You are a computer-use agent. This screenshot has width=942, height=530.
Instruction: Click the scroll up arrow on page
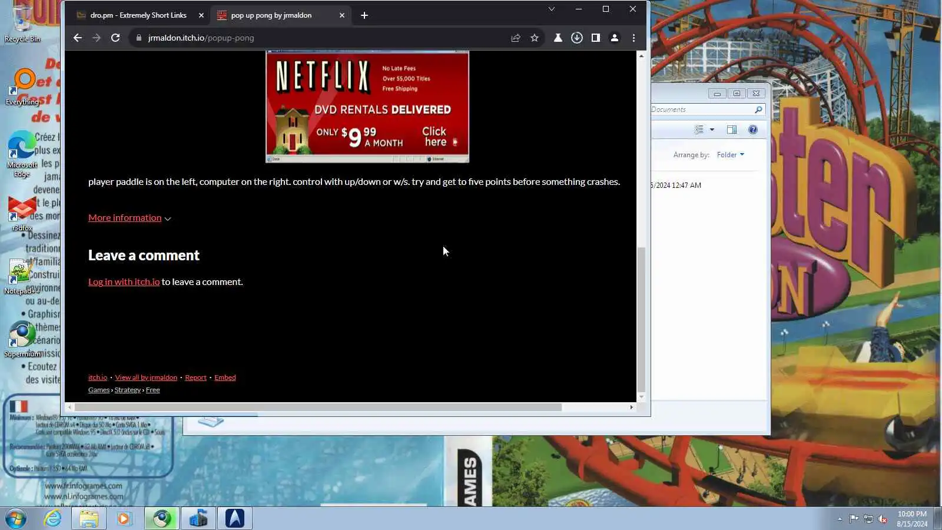641,55
